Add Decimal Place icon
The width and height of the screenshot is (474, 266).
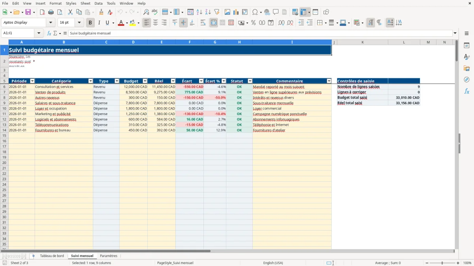coord(281,23)
